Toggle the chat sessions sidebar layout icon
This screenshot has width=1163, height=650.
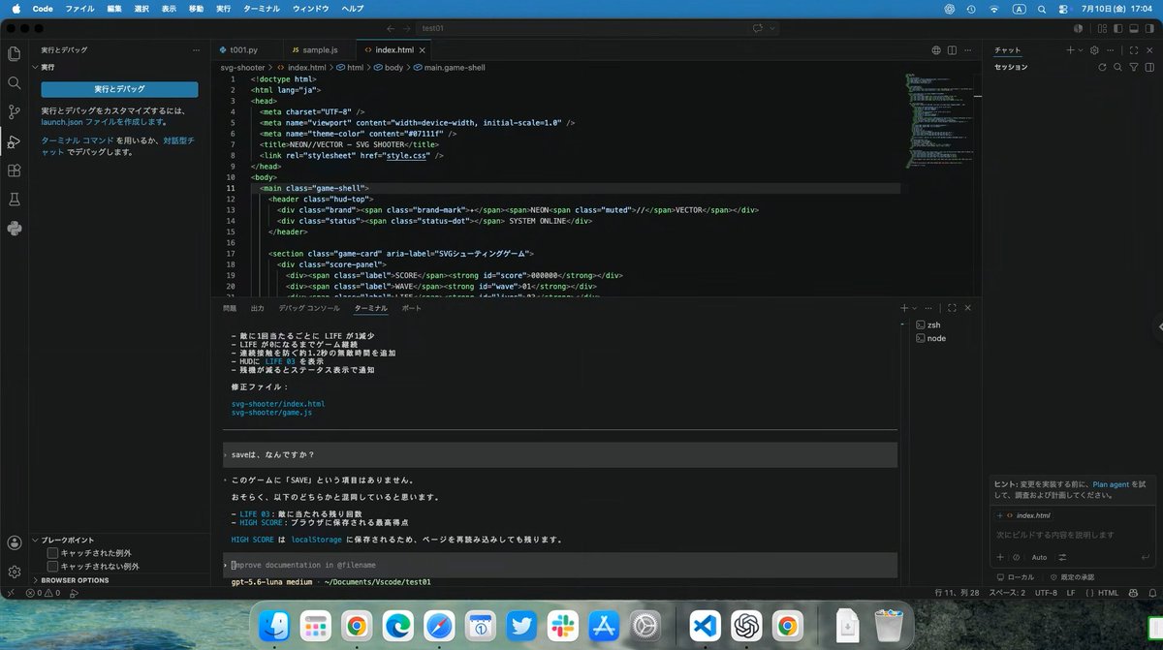(1149, 67)
